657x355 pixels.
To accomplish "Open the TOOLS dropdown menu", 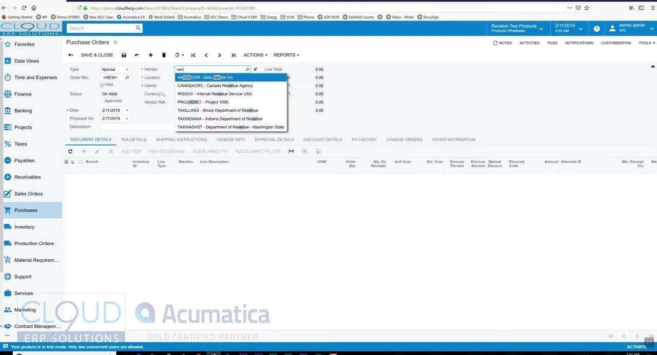I will point(647,43).
